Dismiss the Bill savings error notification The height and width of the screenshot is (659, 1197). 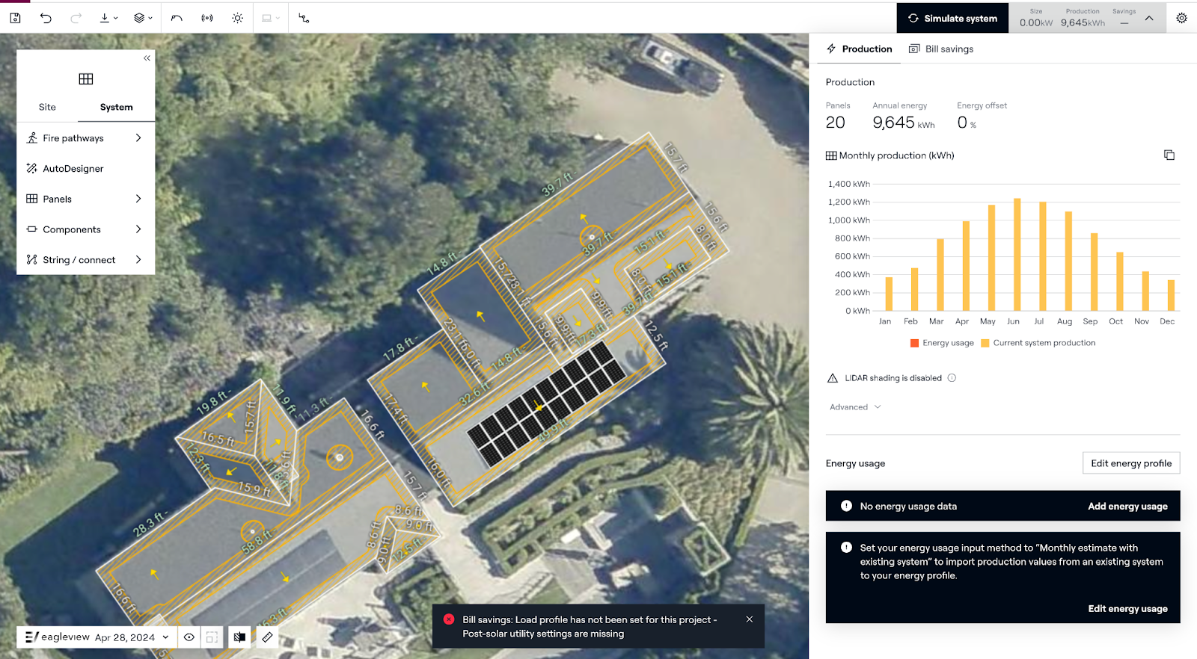(749, 619)
